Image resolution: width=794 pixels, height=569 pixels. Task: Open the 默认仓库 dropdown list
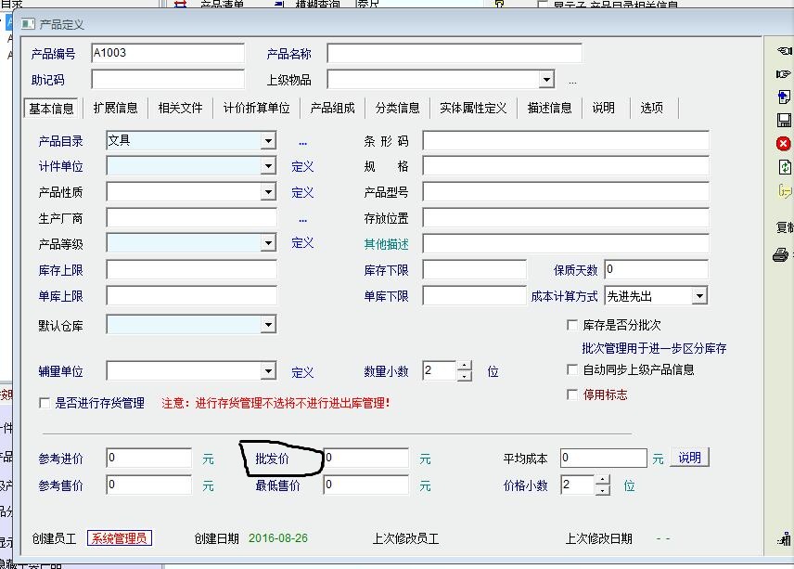coord(268,325)
